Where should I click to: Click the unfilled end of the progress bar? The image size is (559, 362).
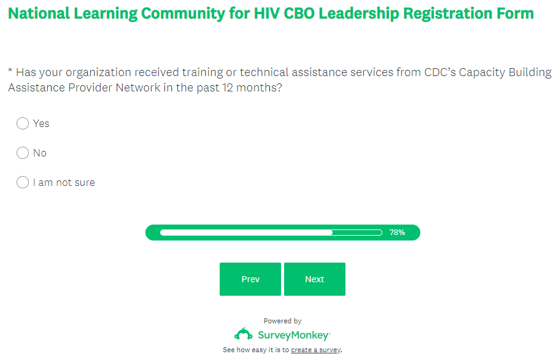click(357, 233)
